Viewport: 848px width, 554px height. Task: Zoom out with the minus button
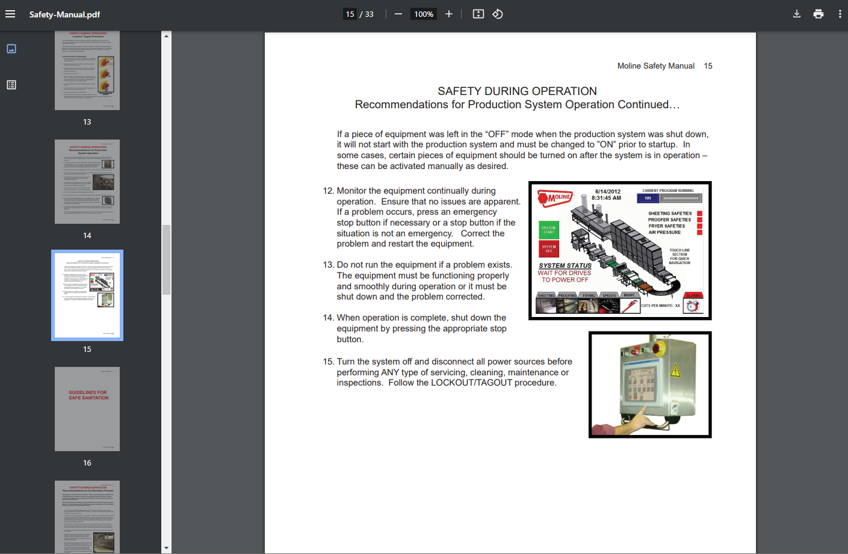point(398,14)
